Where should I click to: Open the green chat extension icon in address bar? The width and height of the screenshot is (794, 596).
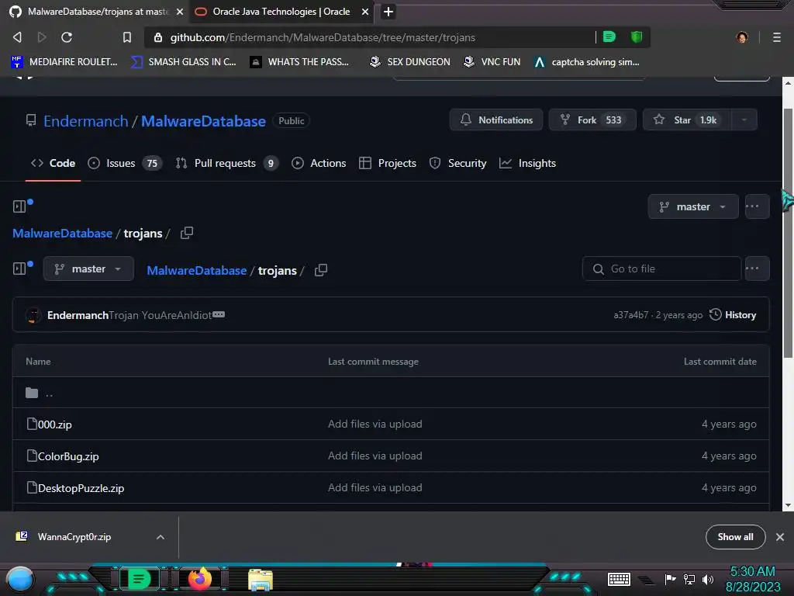point(609,36)
